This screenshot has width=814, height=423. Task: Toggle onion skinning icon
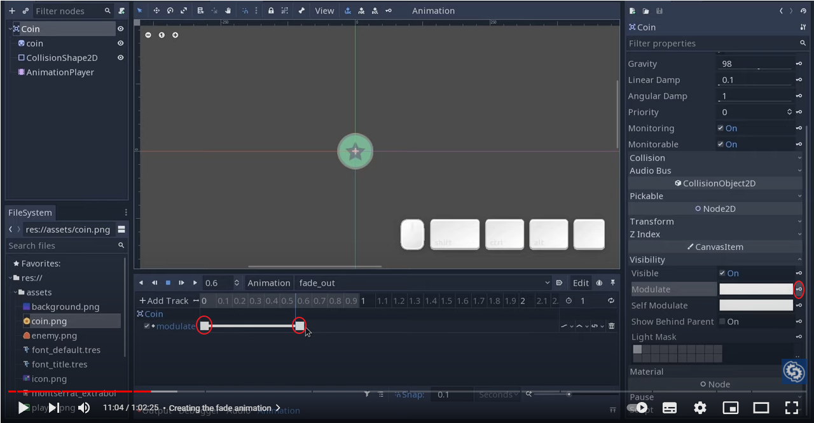point(599,283)
